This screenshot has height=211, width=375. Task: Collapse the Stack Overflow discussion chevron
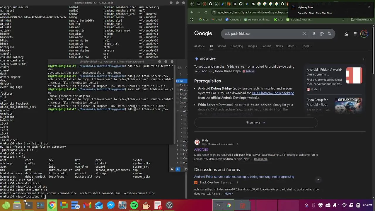click(x=318, y=180)
